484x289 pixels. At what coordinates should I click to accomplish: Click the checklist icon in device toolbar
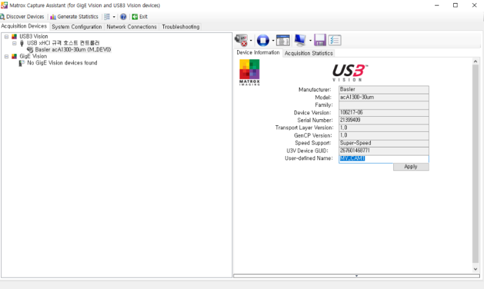click(x=335, y=41)
